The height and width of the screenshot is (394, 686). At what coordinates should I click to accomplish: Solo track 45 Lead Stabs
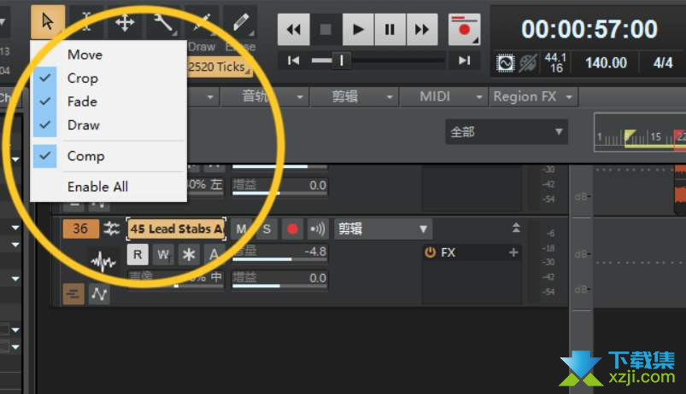tap(267, 229)
